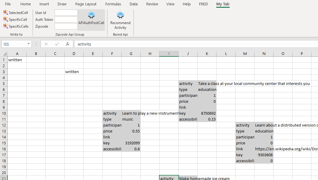Select column I header

169,54
